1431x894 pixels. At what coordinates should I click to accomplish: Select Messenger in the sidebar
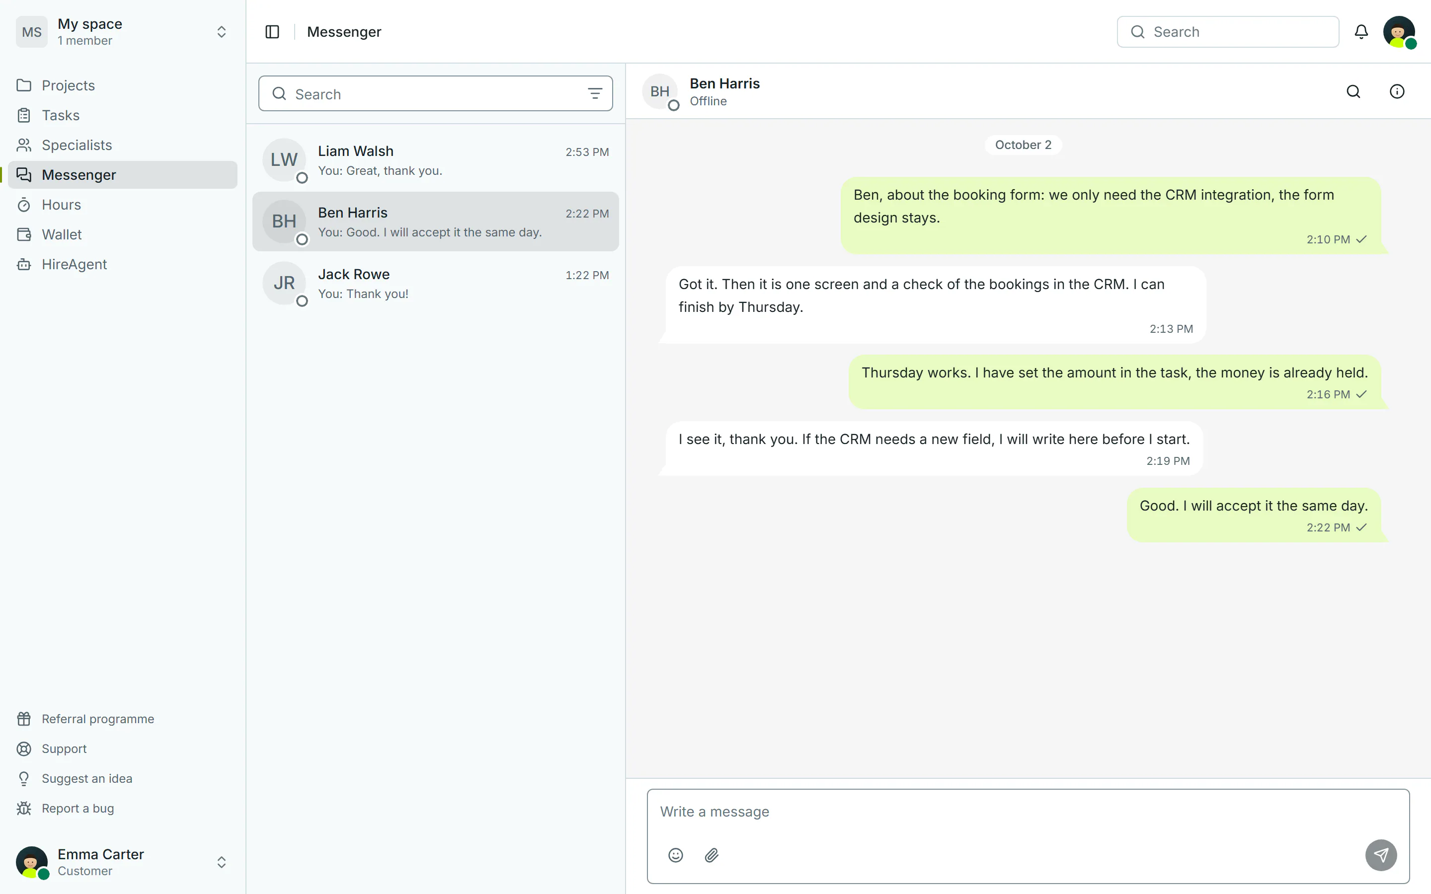click(123, 175)
